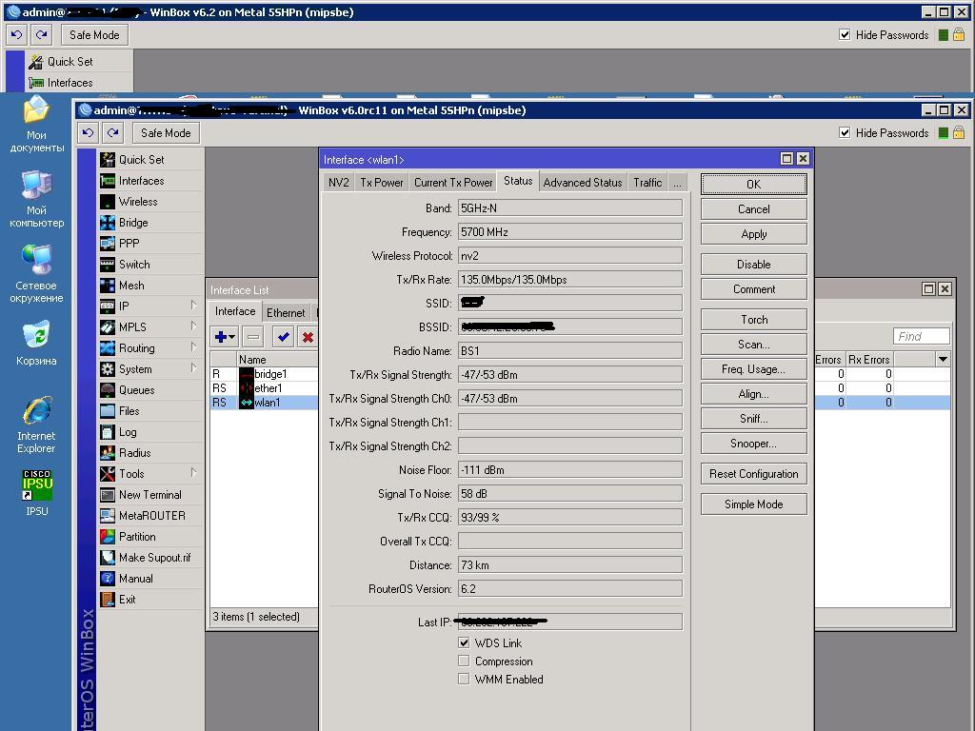Switch to the Traffic tab
This screenshot has width=975, height=731.
tap(647, 183)
